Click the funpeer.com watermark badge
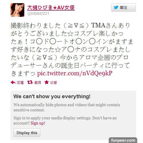 [x=123, y=140]
